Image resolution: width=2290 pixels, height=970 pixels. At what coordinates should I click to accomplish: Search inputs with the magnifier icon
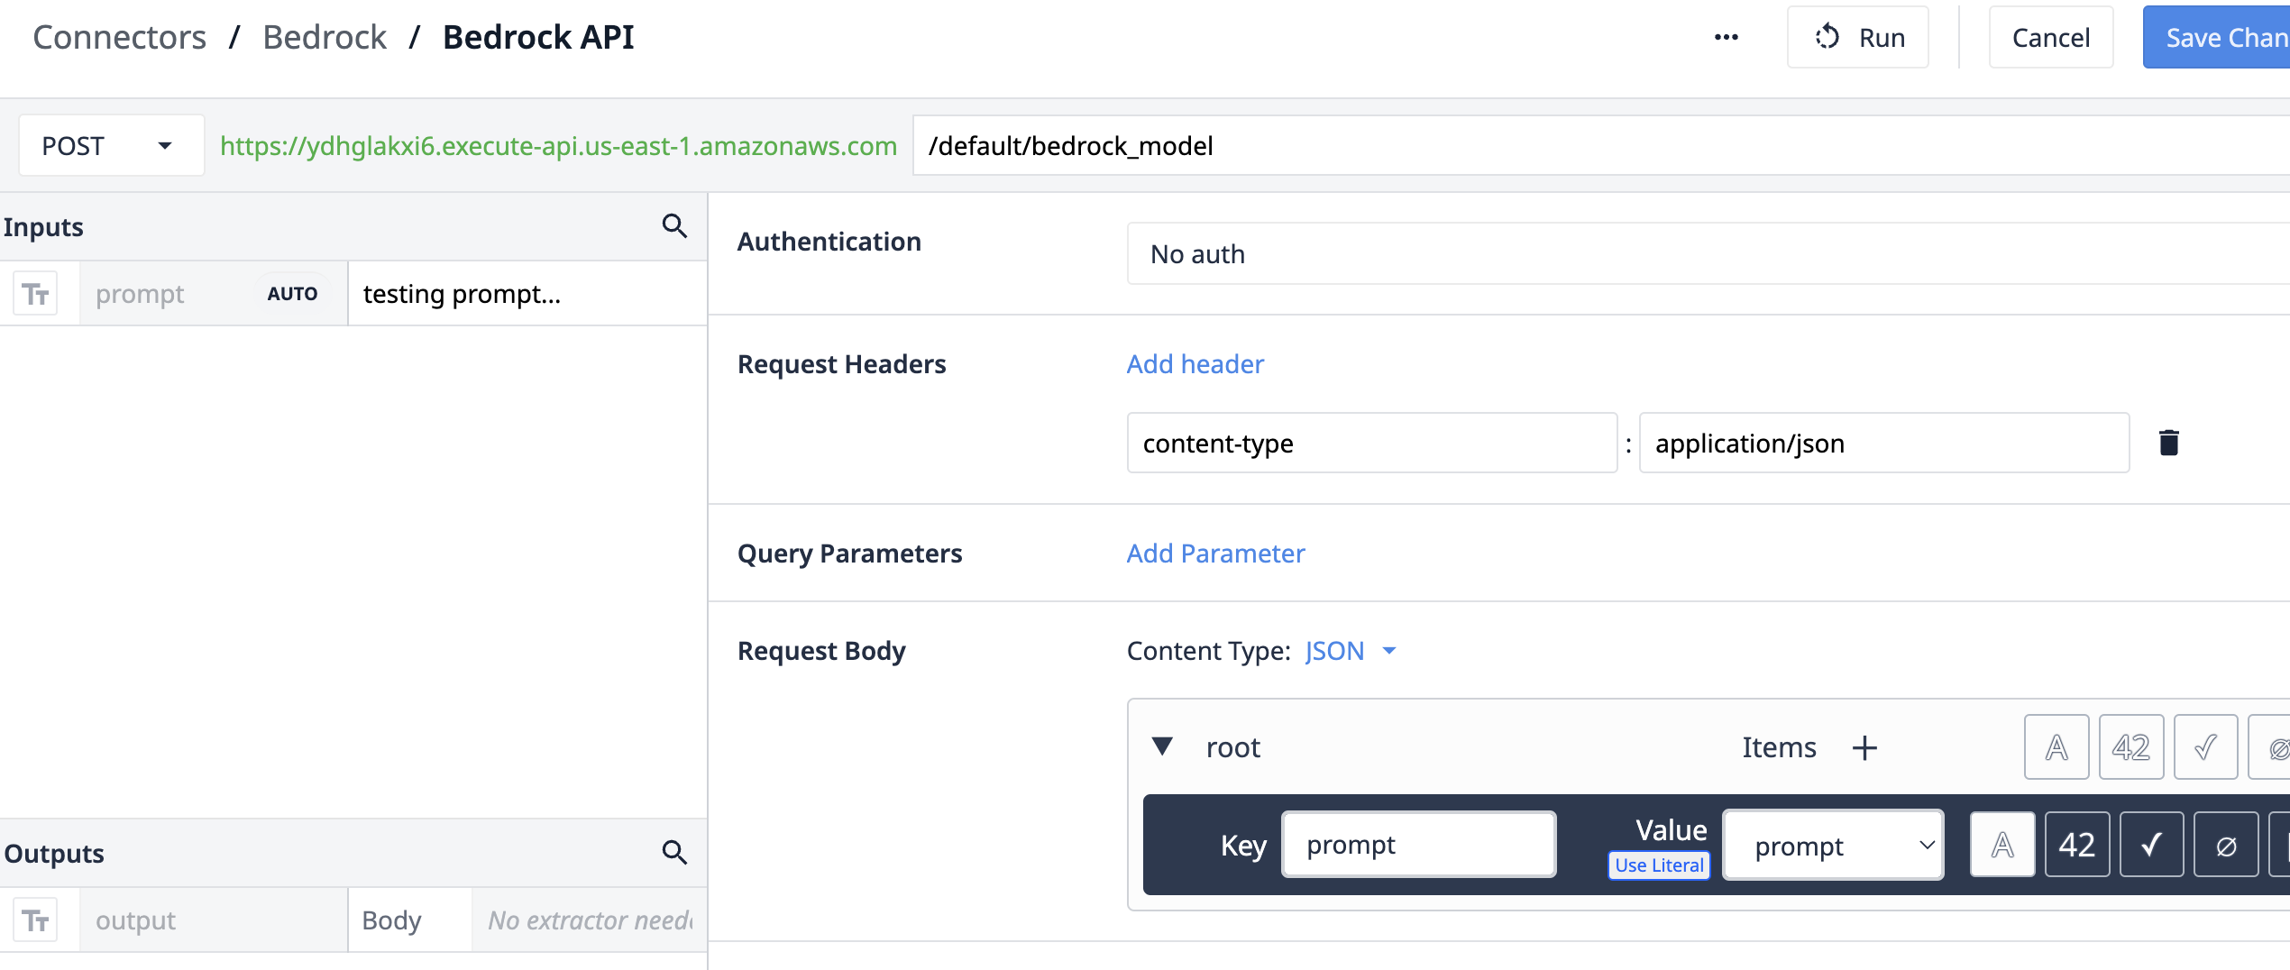(674, 226)
